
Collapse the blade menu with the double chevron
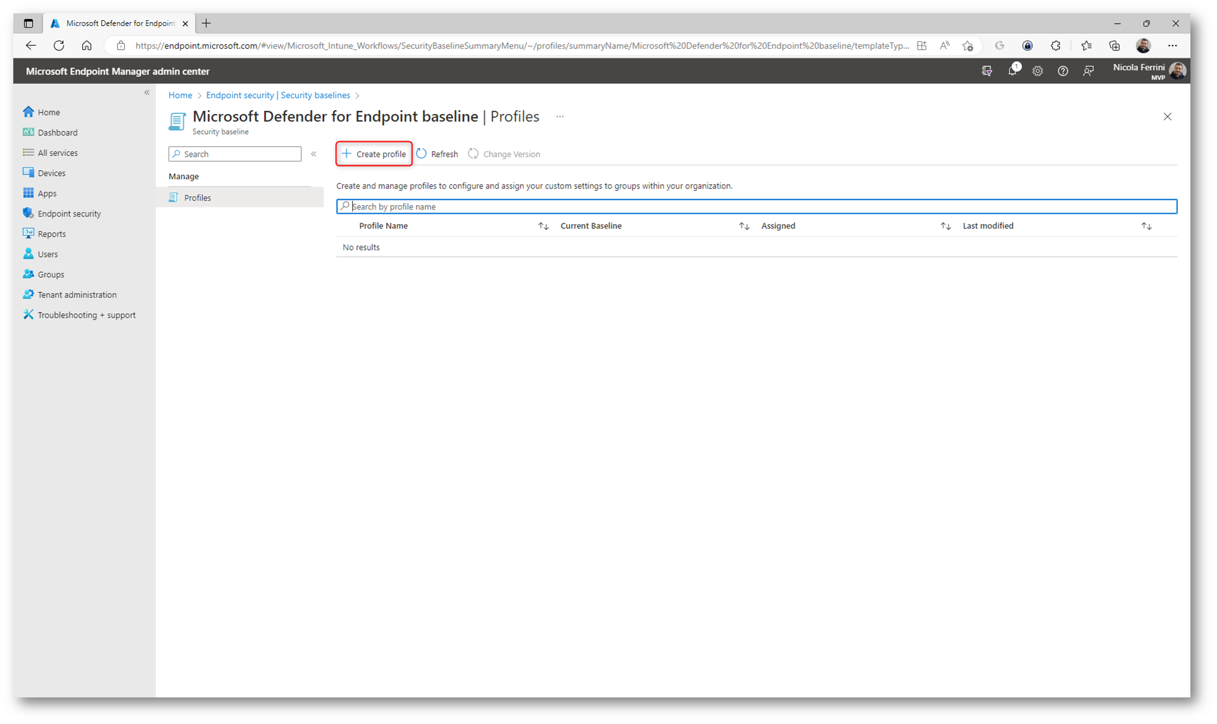313,154
